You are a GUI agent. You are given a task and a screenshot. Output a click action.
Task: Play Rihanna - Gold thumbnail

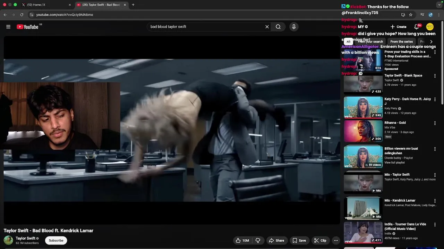363,131
